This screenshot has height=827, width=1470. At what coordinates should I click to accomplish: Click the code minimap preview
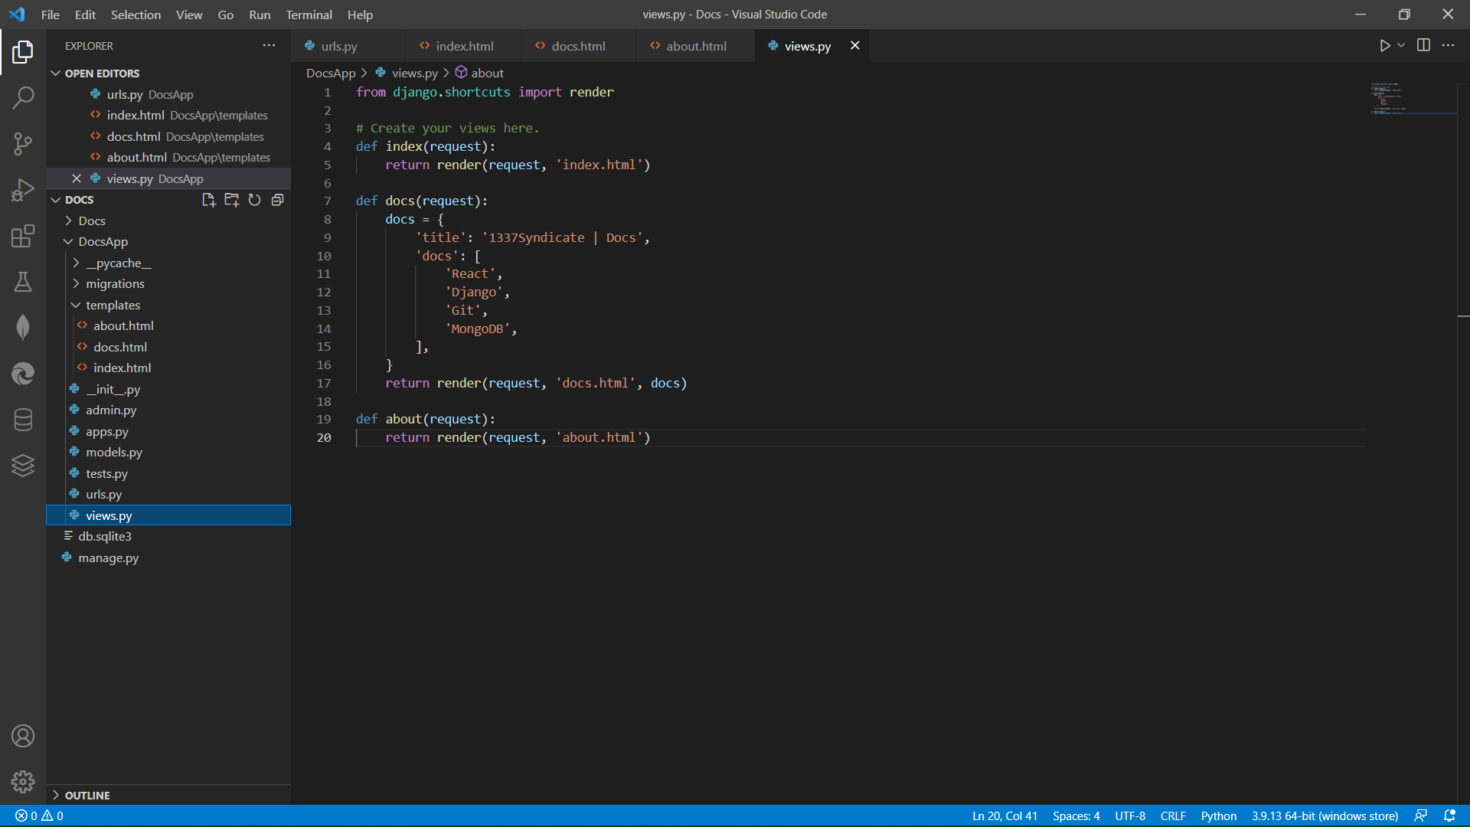point(1387,98)
